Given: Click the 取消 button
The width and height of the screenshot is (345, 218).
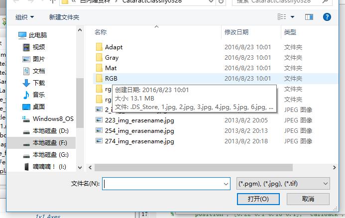Looking at the screenshot, I should coord(308,199).
